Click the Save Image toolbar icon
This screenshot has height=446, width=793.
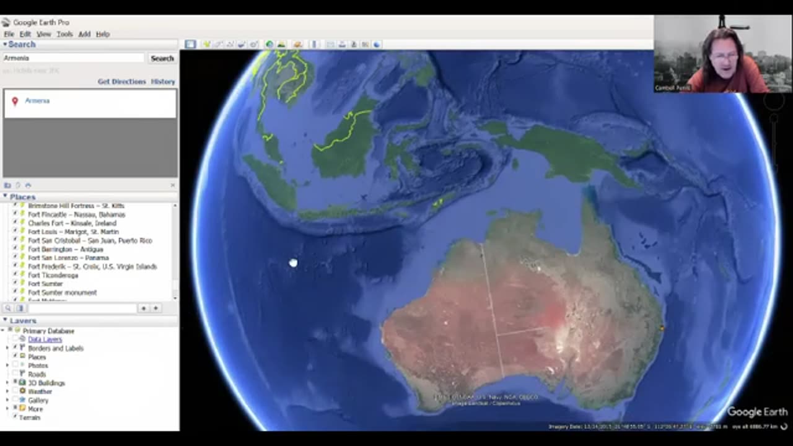pos(354,44)
